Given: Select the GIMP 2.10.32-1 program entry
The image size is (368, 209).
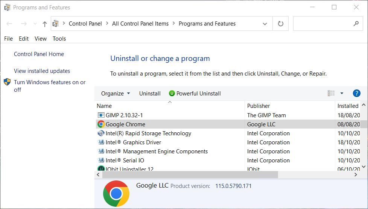Looking at the screenshot, I should point(124,115).
